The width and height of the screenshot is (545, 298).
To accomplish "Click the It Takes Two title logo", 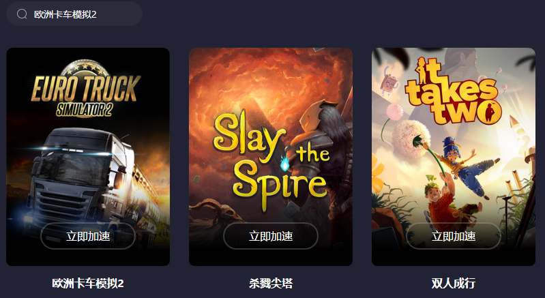I will coord(453,91).
